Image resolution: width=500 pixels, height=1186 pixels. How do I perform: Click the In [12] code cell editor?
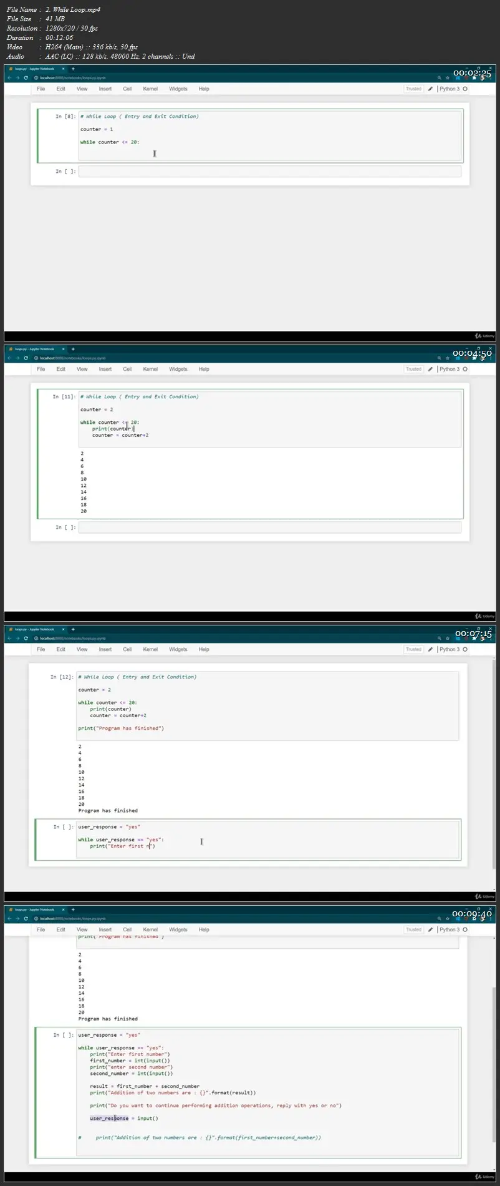267,705
